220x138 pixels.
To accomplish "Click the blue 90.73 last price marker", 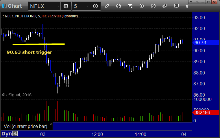I will coord(206,43).
